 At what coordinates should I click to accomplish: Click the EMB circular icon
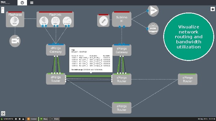(103, 21)
